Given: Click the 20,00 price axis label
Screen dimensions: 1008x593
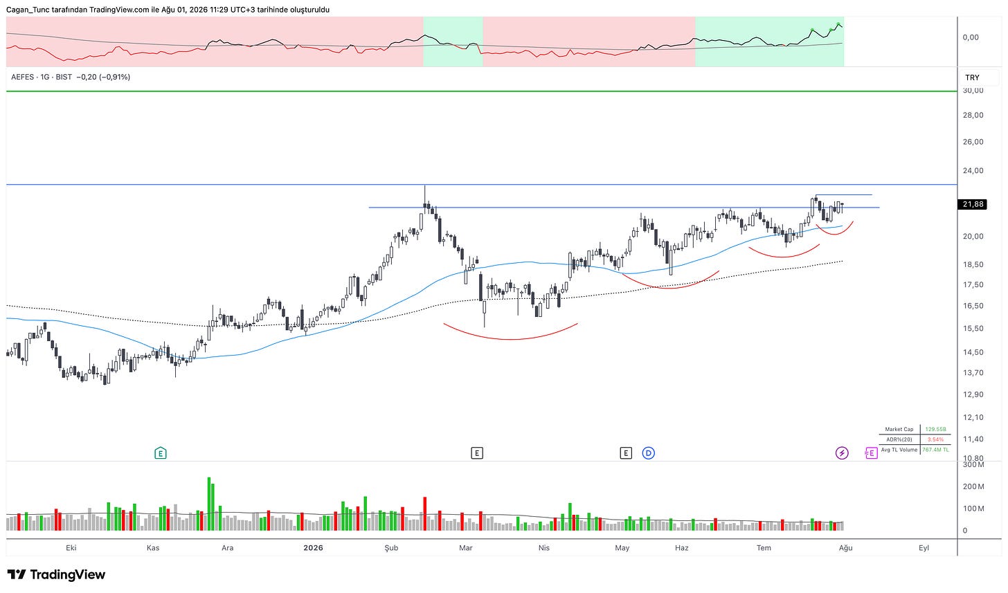Looking at the screenshot, I should point(973,237).
